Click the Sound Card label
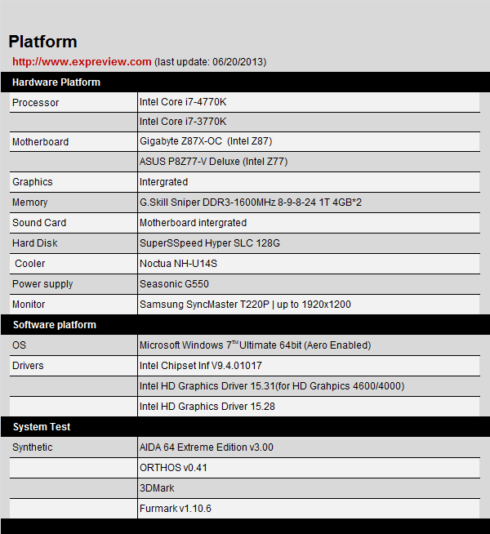Viewport: 490px width, 534px height. [73, 223]
